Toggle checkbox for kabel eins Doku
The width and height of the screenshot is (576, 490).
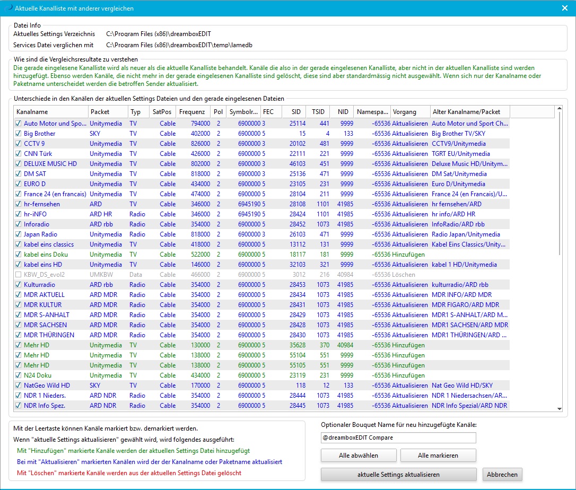(x=19, y=255)
